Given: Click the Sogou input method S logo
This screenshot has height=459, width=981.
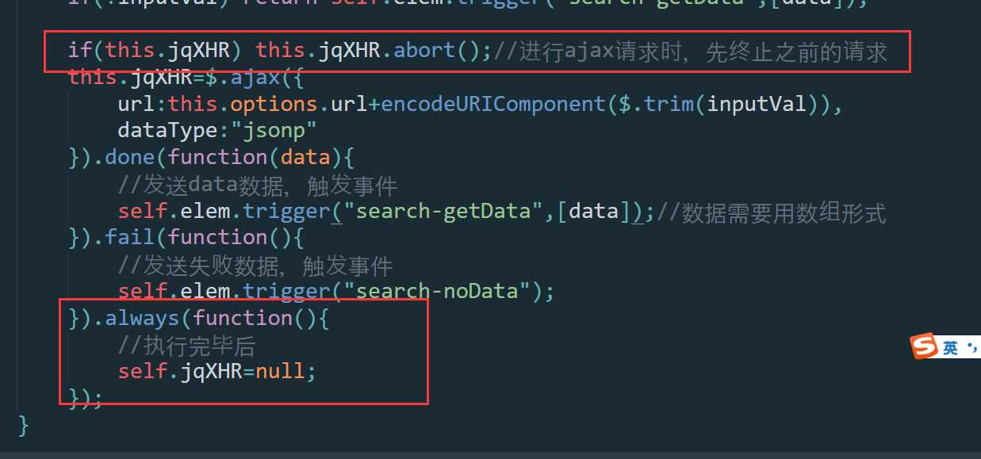Looking at the screenshot, I should click(x=925, y=346).
